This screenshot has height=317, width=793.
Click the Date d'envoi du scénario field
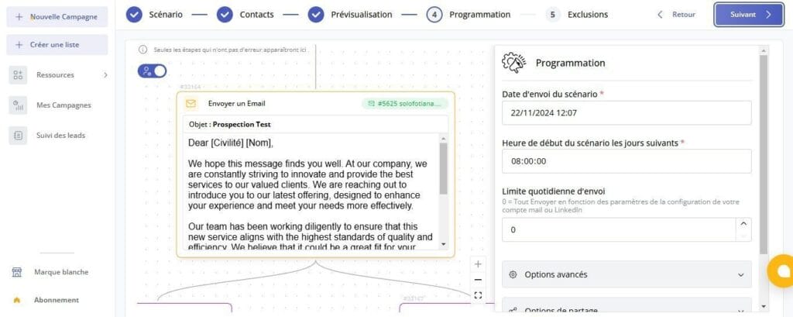[x=627, y=112]
